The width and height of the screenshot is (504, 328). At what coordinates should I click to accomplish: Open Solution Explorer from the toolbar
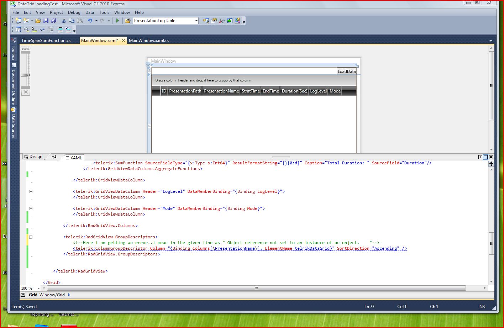(206, 21)
